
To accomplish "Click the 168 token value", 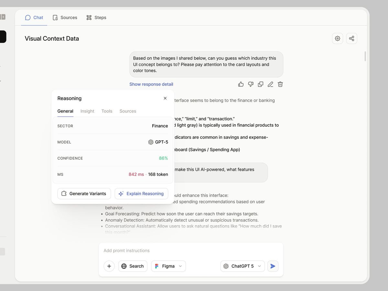I will click(x=158, y=174).
